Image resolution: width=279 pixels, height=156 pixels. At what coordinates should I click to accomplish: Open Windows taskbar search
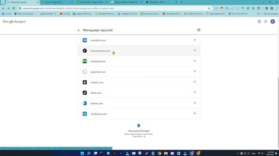click(x=89, y=153)
